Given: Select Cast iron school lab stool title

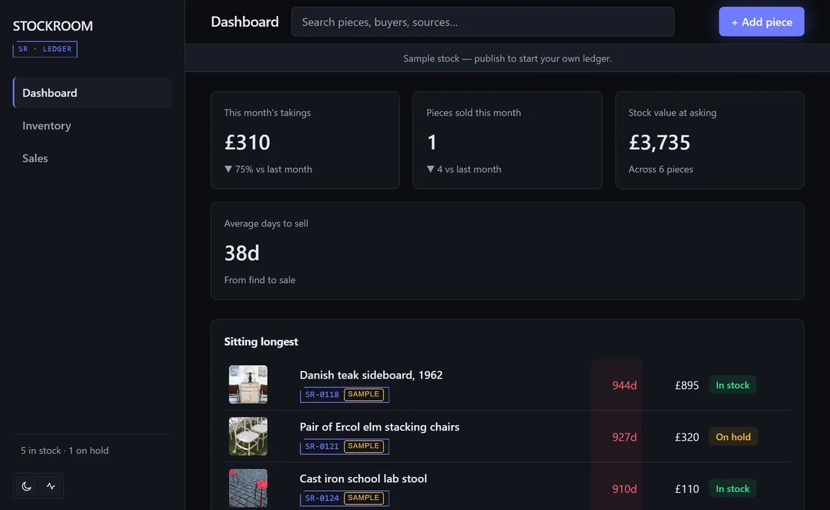Looking at the screenshot, I should click(363, 478).
